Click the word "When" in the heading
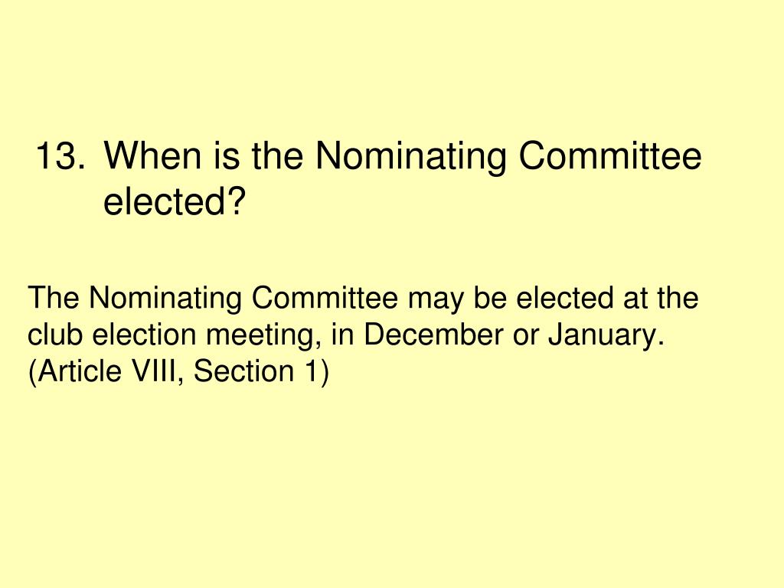The height and width of the screenshot is (588, 784). pos(152,155)
